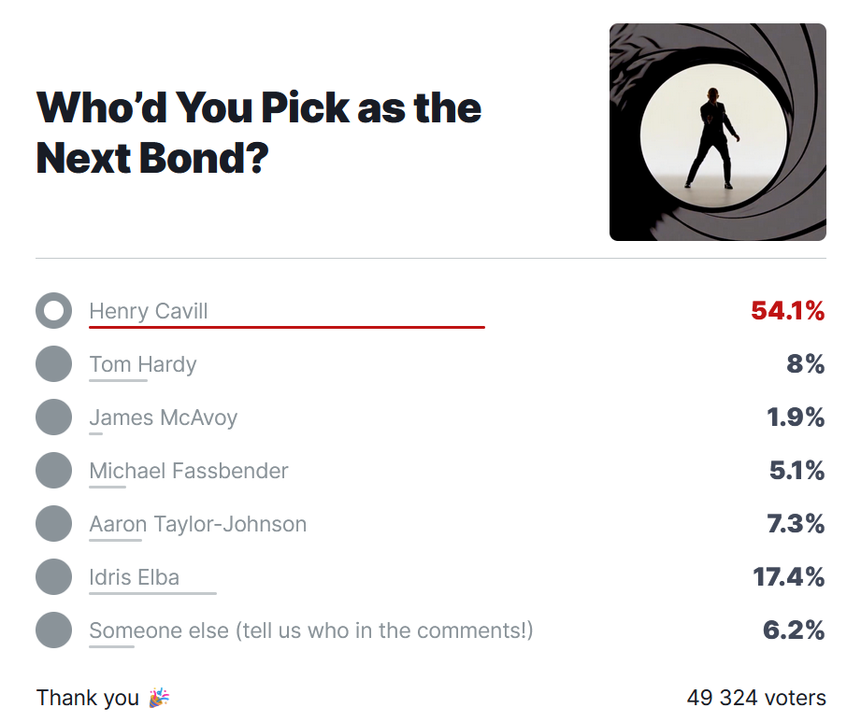
Task: Select the Idris Elba radio button
Action: pos(54,576)
